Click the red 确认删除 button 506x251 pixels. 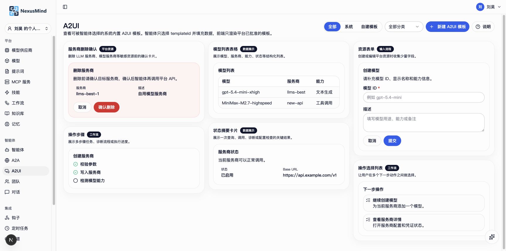pyautogui.click(x=107, y=107)
